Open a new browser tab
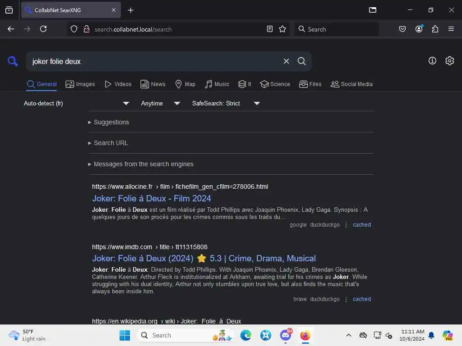The height and width of the screenshot is (346, 462). [x=130, y=10]
